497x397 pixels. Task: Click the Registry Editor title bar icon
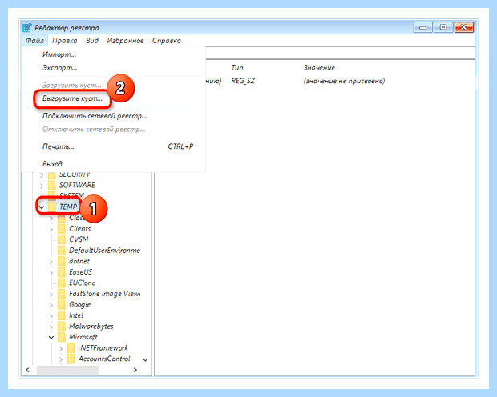(x=27, y=27)
